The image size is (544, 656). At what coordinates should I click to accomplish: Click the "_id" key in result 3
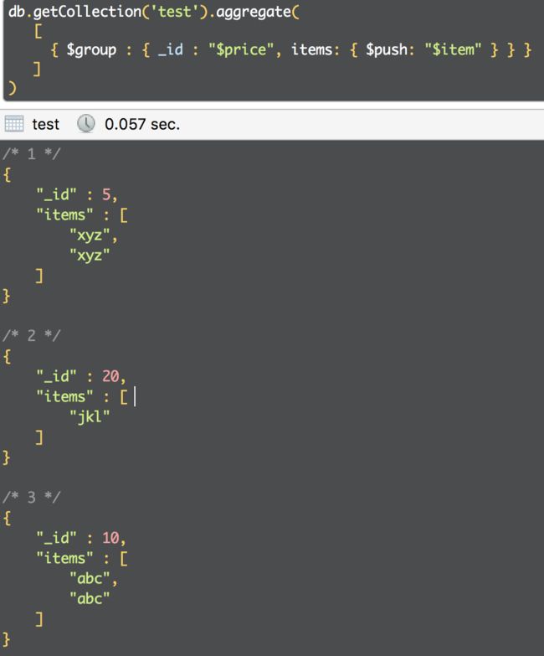[56, 538]
